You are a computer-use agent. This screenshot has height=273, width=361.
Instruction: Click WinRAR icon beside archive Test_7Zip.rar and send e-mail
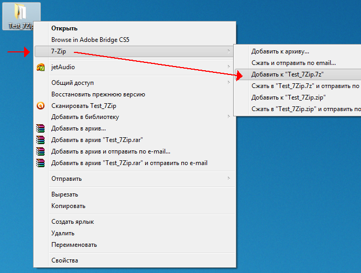(40, 163)
